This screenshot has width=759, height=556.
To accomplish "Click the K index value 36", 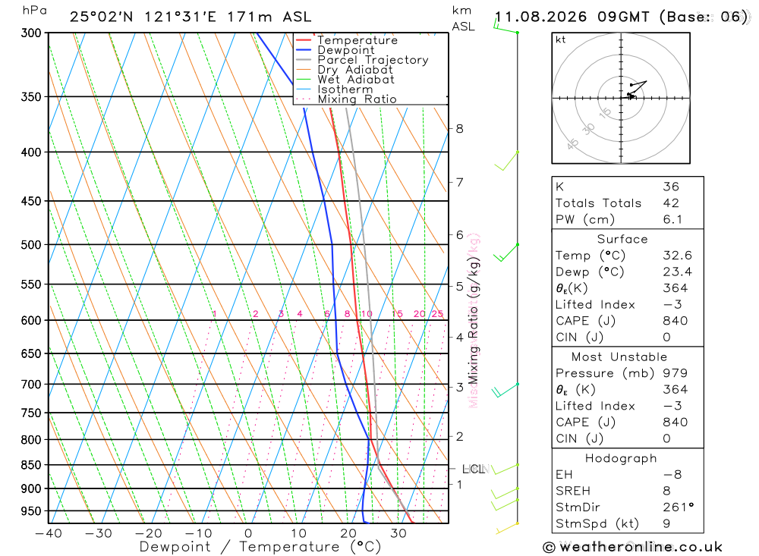I will (x=671, y=187).
